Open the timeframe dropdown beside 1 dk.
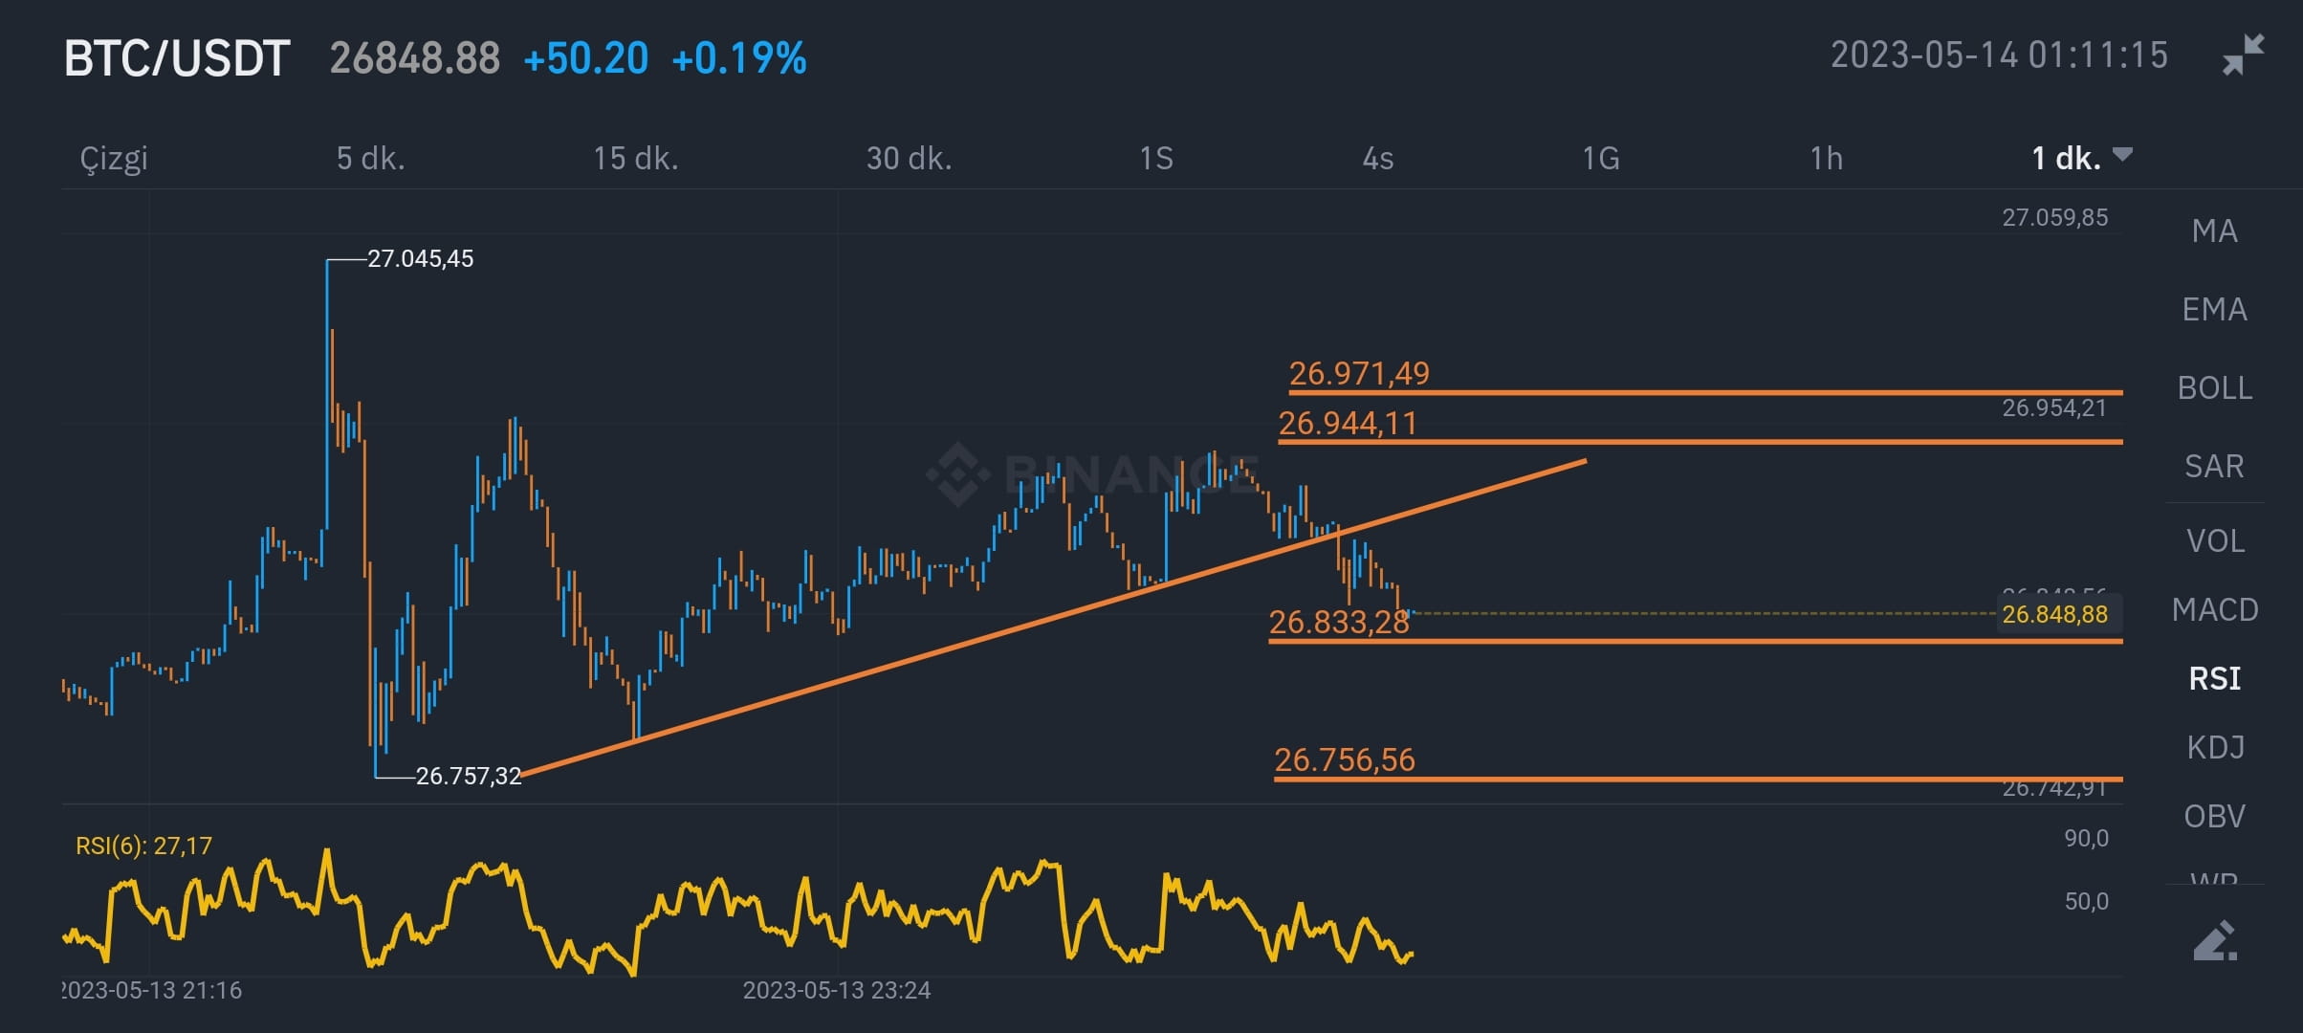 click(2125, 155)
